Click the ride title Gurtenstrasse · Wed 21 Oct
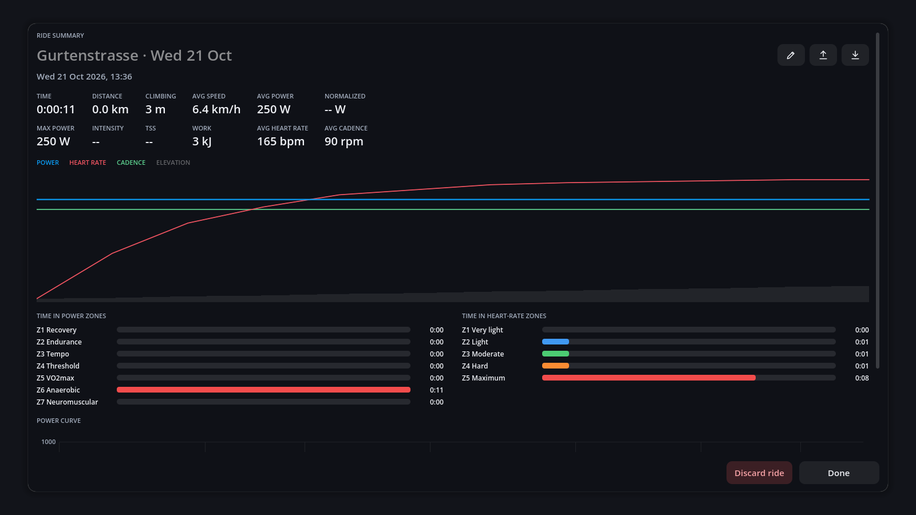Screen dimensions: 916x515 135,56
